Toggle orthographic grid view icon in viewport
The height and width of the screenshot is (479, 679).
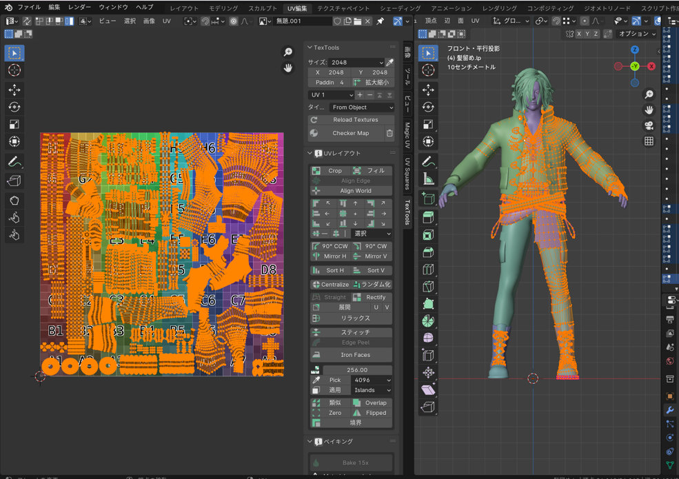pos(649,141)
